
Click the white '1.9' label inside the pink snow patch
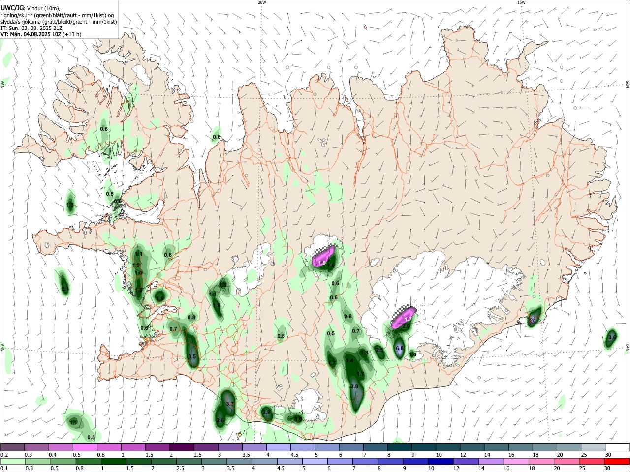(322, 263)
